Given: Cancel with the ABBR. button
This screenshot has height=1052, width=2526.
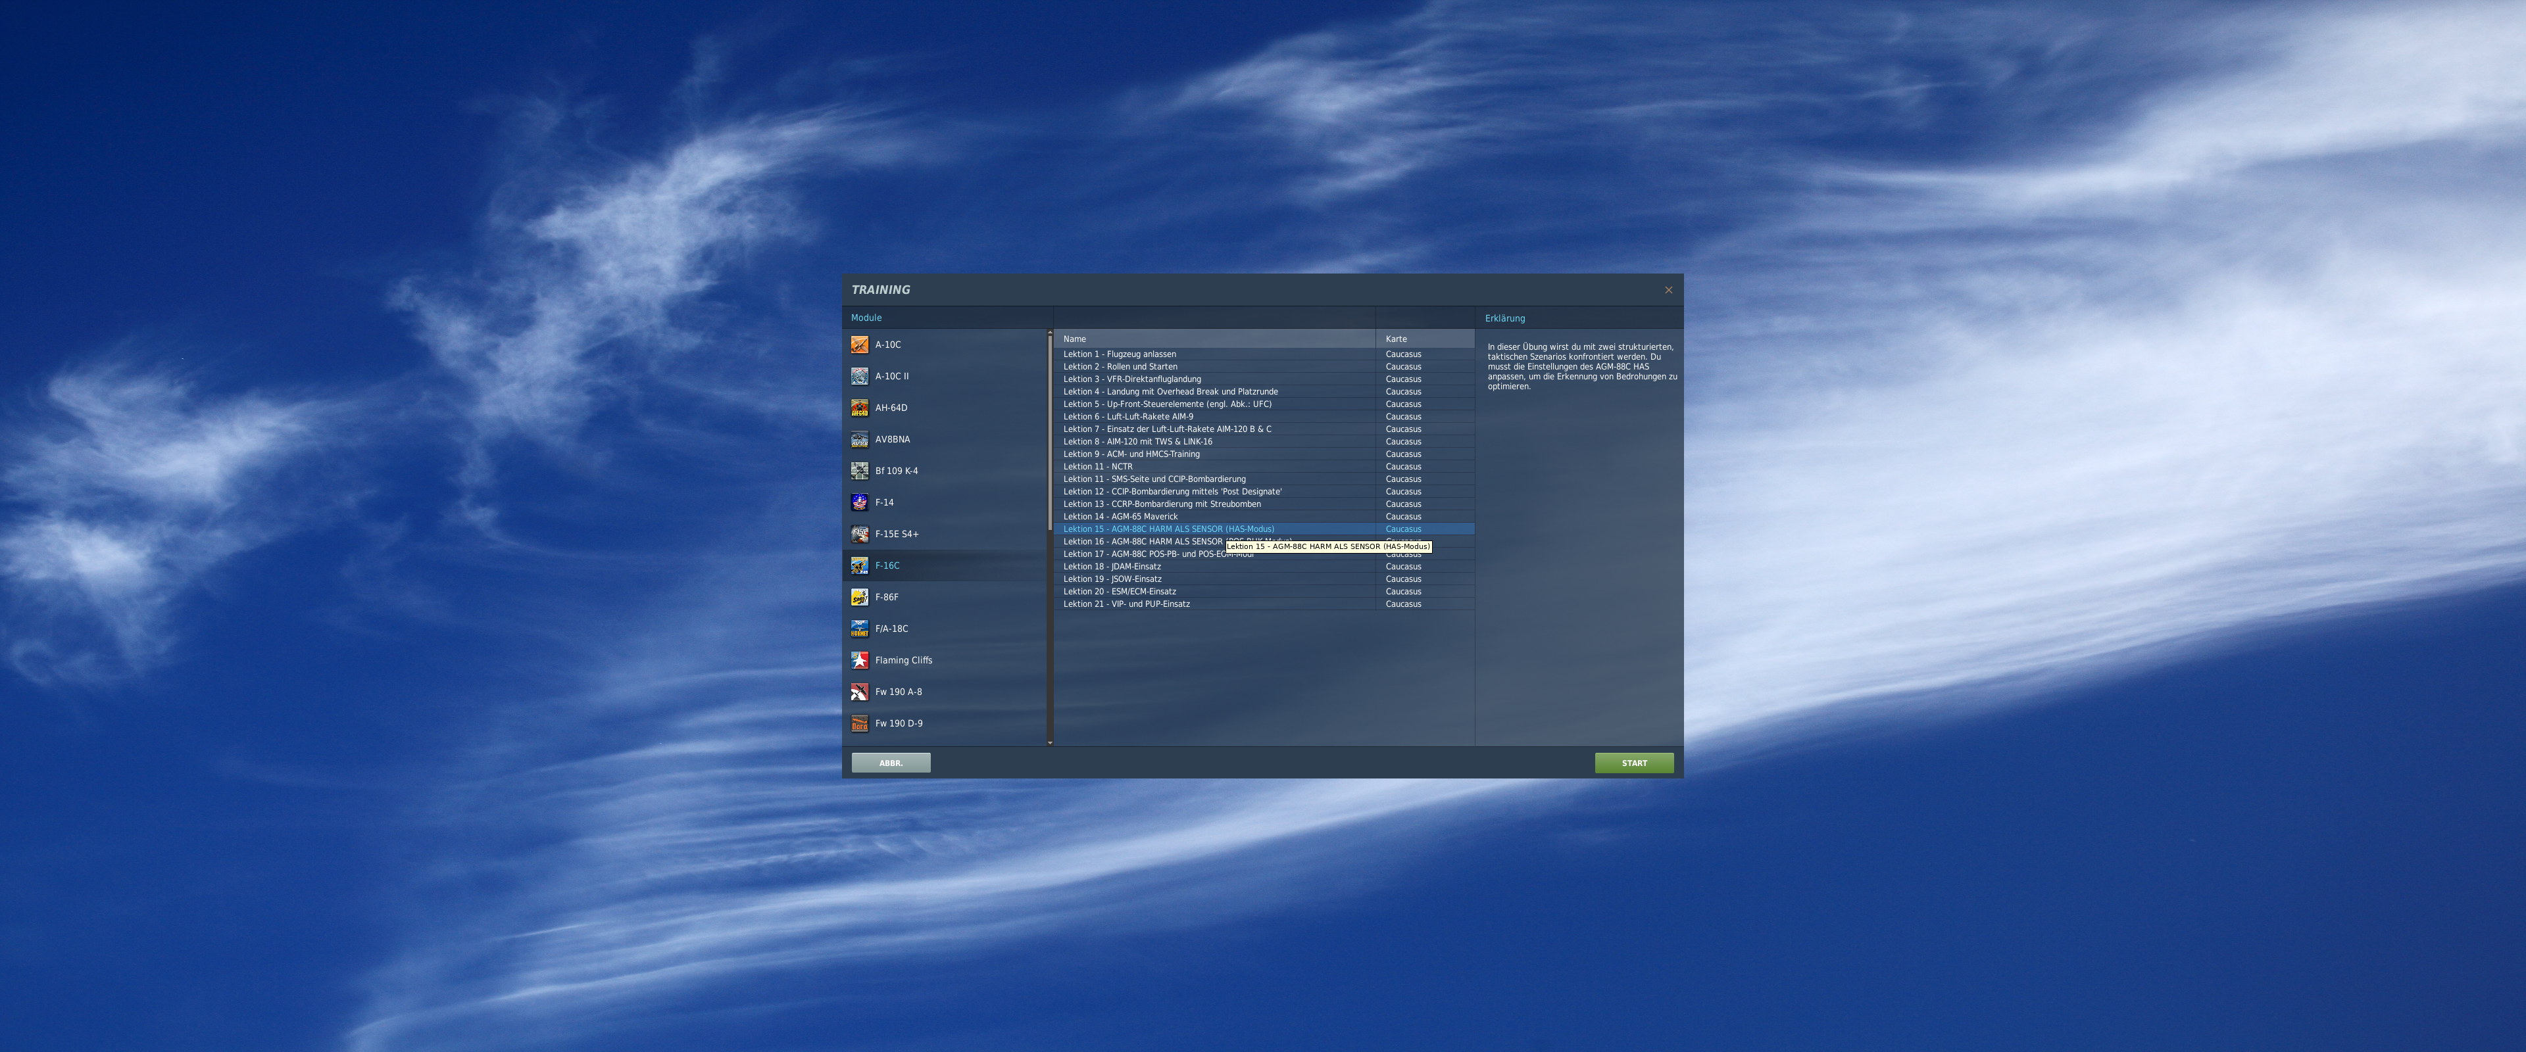Looking at the screenshot, I should click(891, 763).
